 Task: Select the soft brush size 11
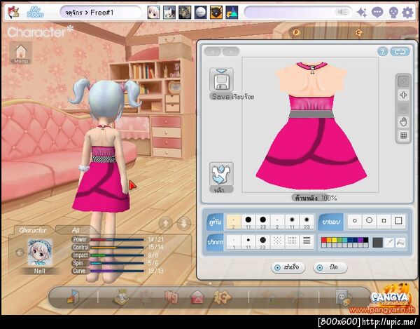tap(292, 222)
